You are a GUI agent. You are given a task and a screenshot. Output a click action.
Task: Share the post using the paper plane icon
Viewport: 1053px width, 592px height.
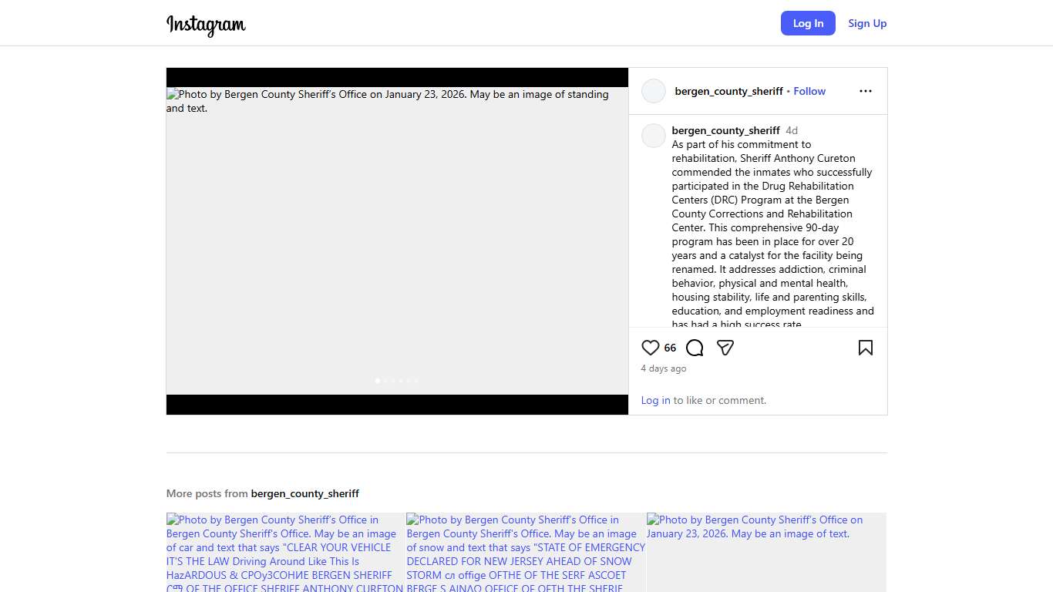point(725,348)
